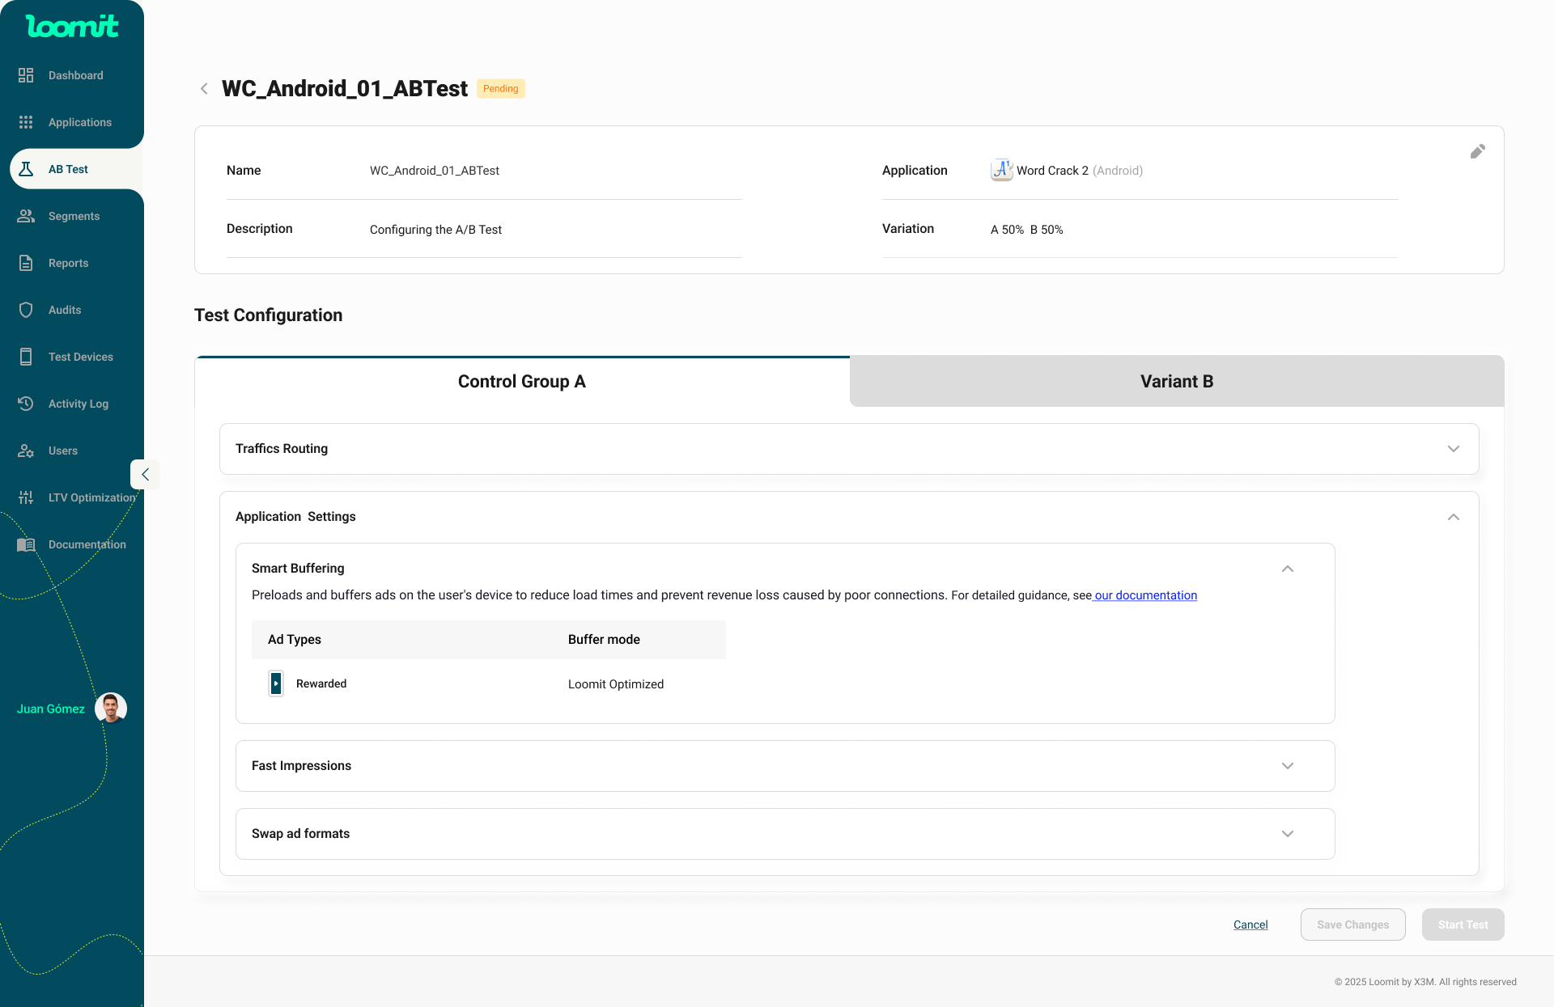Open Activity Log clock icon
The height and width of the screenshot is (1007, 1554).
pos(26,404)
